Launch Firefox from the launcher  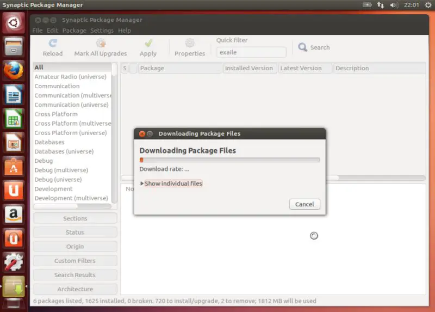tap(13, 71)
